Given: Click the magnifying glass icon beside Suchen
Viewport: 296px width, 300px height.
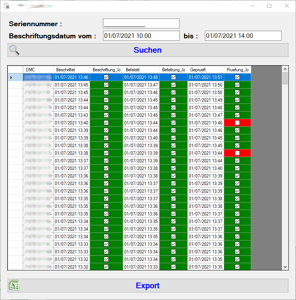Looking at the screenshot, I should (14, 50).
